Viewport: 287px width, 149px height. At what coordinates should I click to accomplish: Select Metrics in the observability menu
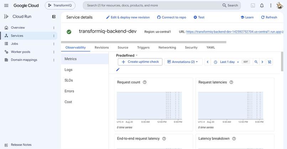[85, 59]
